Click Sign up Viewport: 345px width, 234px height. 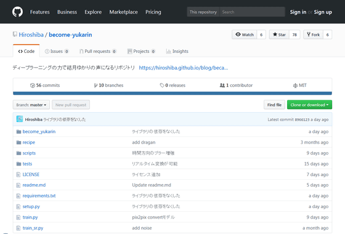click(323, 12)
